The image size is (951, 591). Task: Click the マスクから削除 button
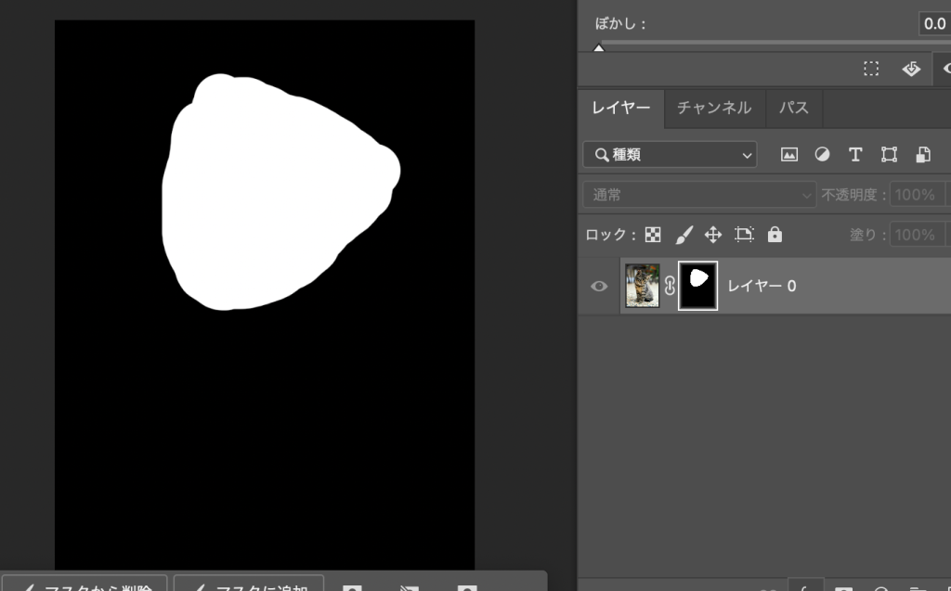85,585
